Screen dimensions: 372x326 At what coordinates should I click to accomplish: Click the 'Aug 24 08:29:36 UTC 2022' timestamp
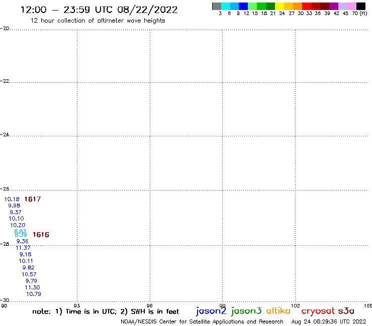(x=329, y=322)
